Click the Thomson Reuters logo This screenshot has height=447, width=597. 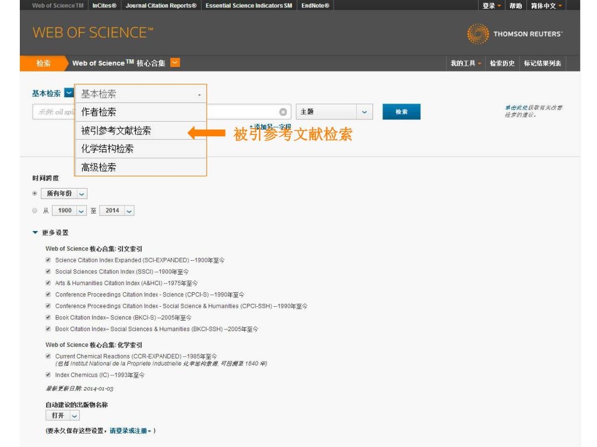tap(515, 34)
